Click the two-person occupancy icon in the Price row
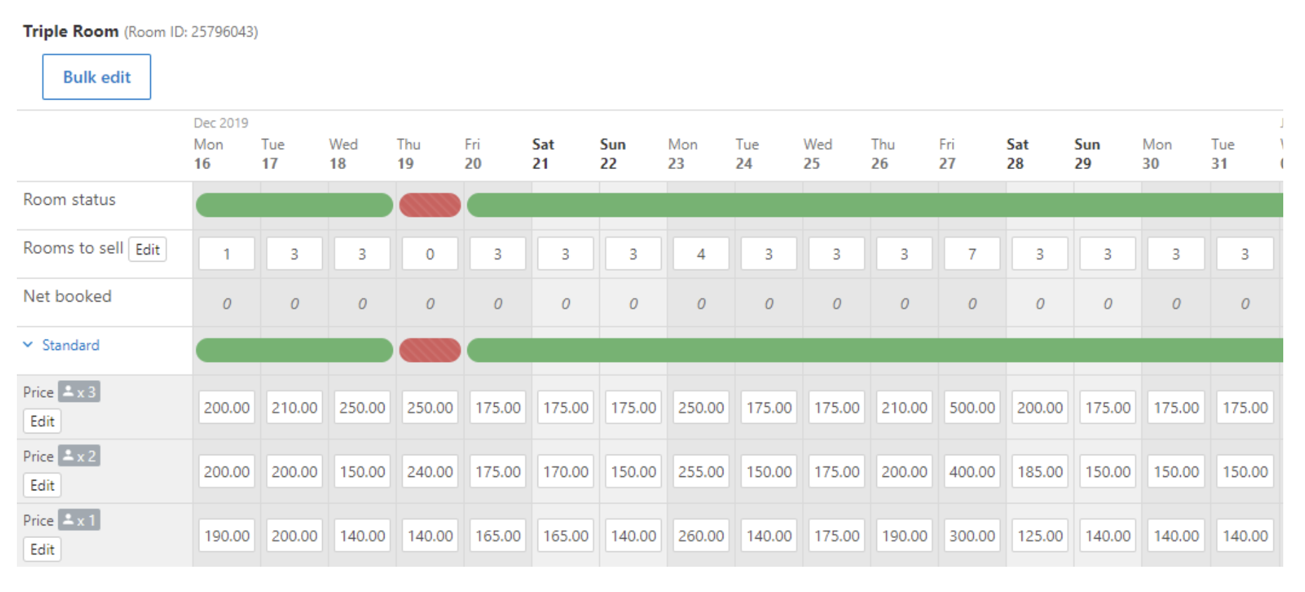 tap(79, 456)
